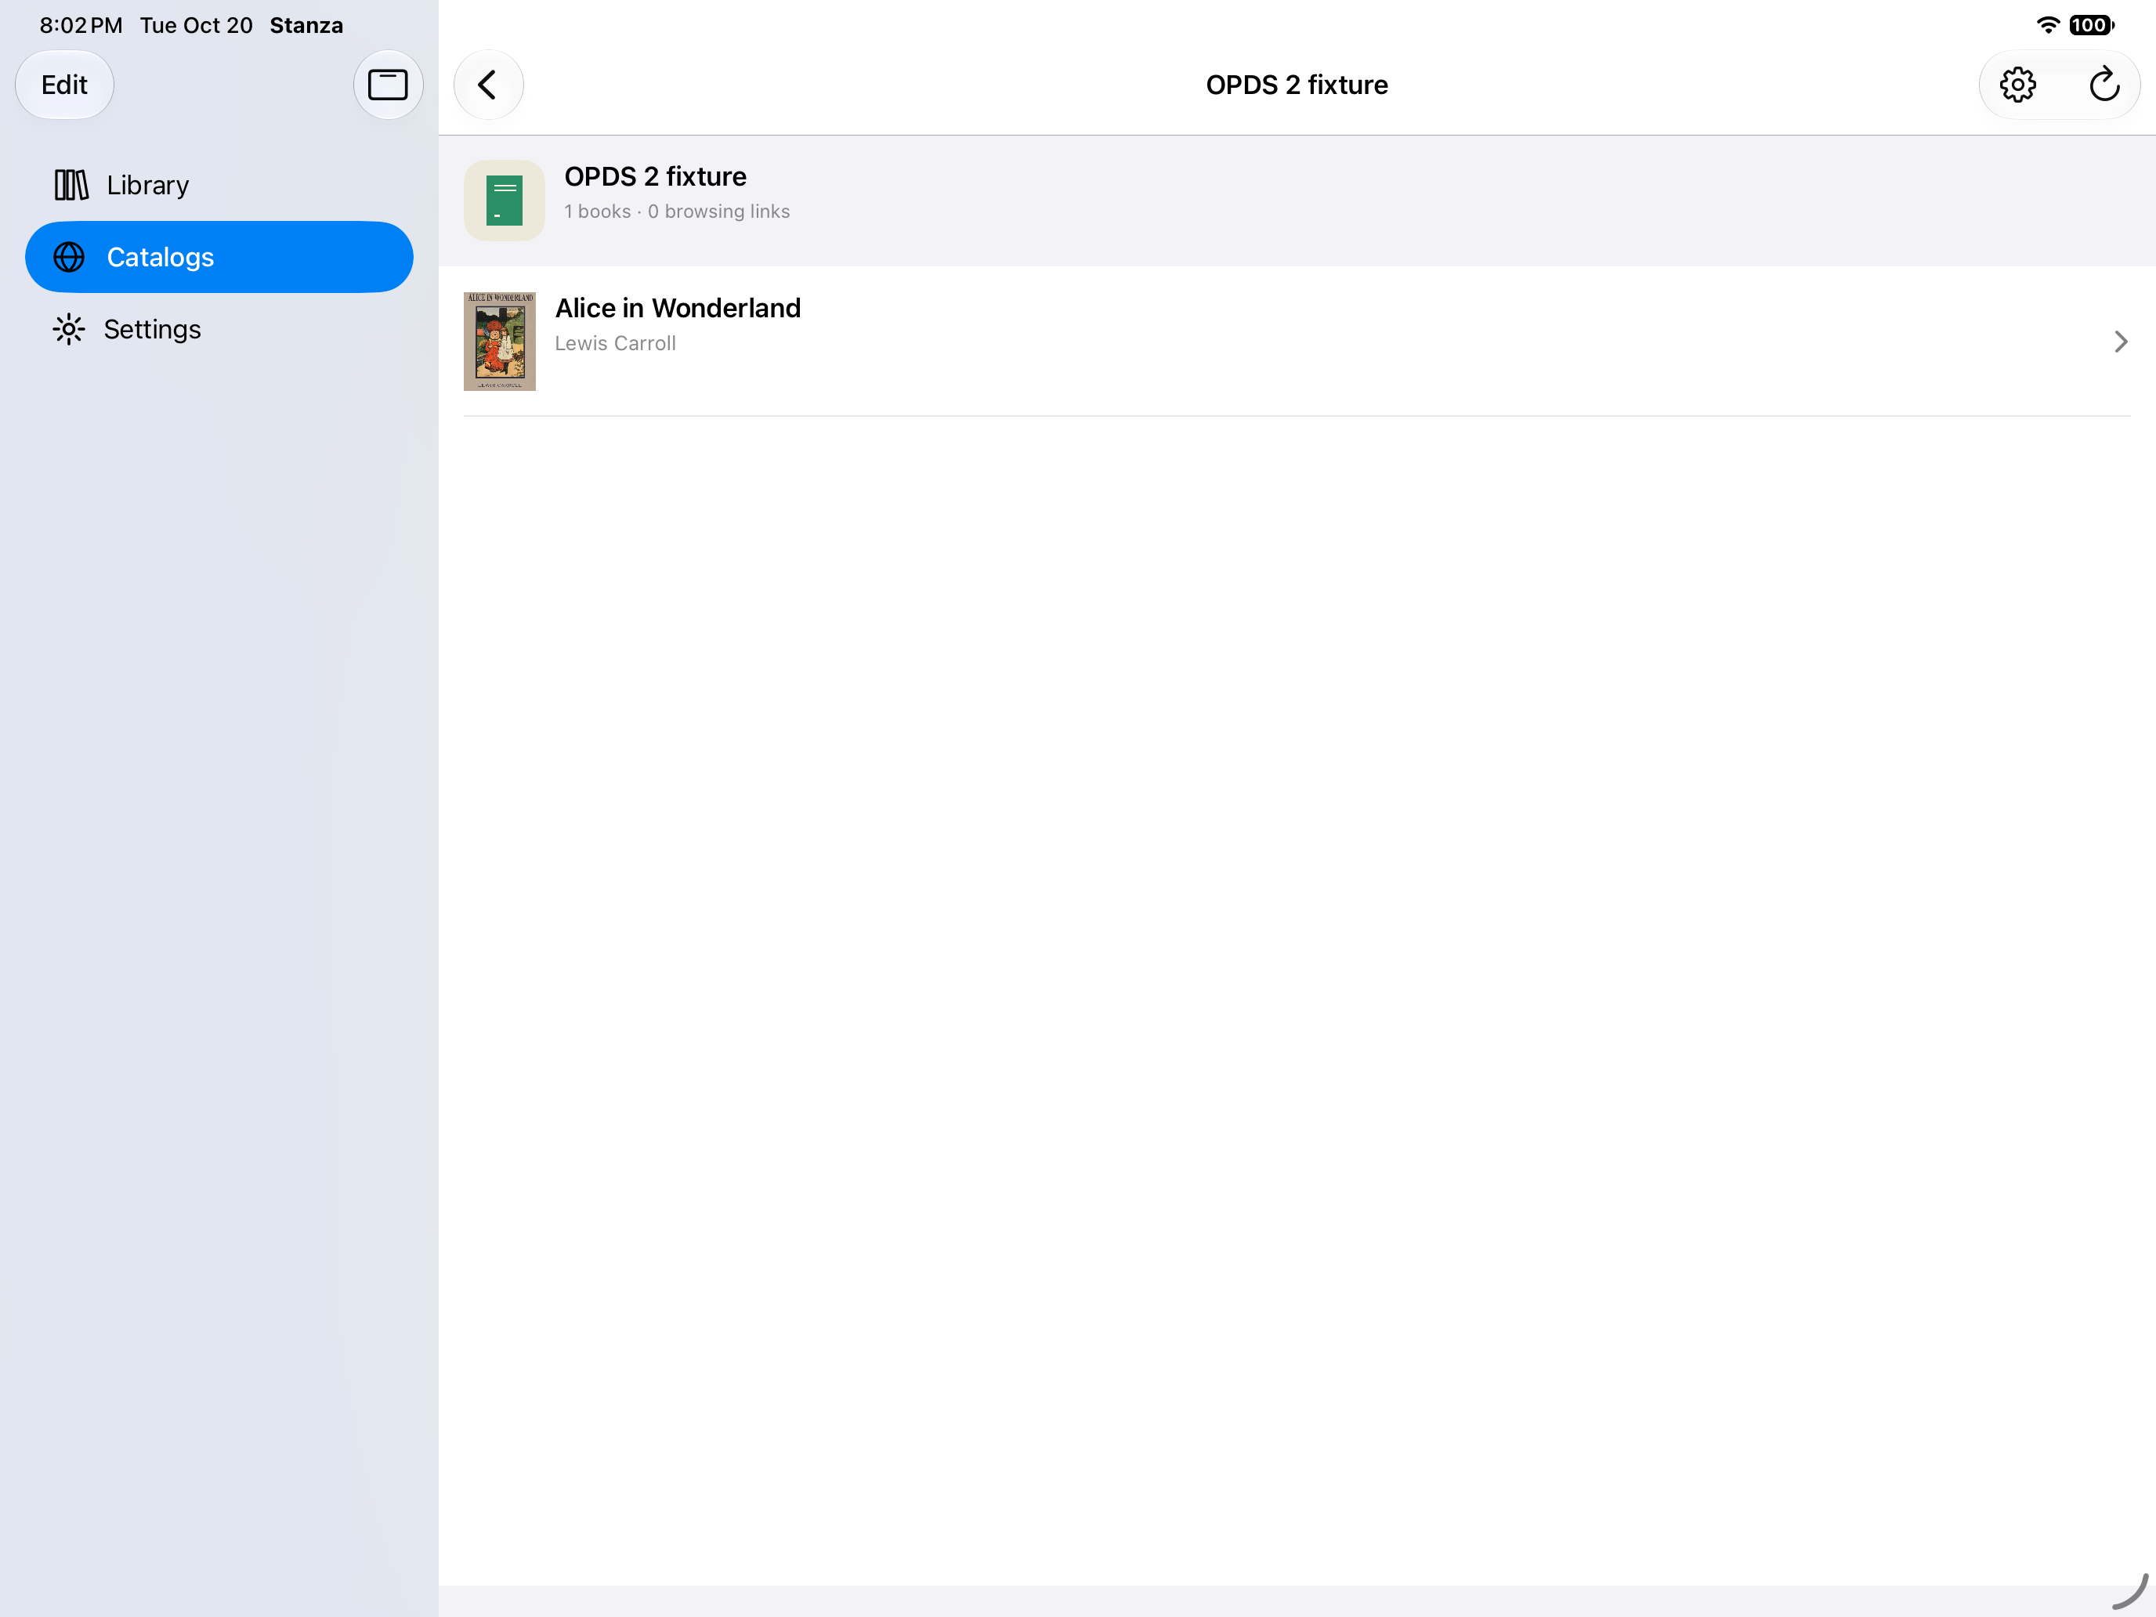Image resolution: width=2156 pixels, height=1617 pixels.
Task: Click the OPDS 2 fixture header heading
Action: click(x=655, y=176)
